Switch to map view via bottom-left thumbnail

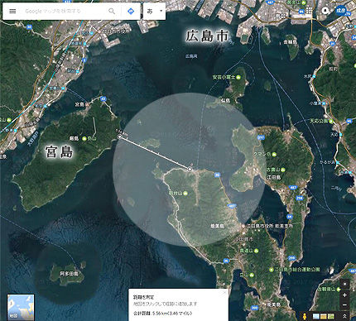[x=21, y=307]
